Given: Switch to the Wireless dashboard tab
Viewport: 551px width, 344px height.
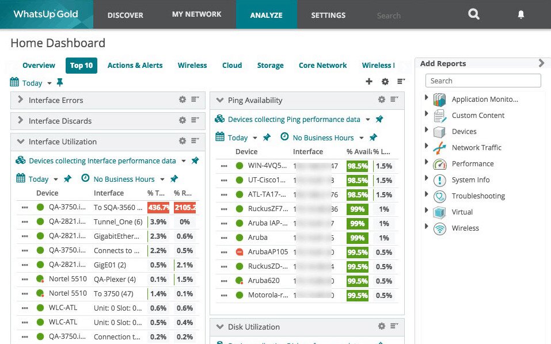Looking at the screenshot, I should pyautogui.click(x=192, y=66).
